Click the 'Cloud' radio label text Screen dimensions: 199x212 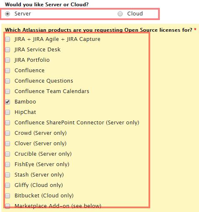tap(135, 14)
